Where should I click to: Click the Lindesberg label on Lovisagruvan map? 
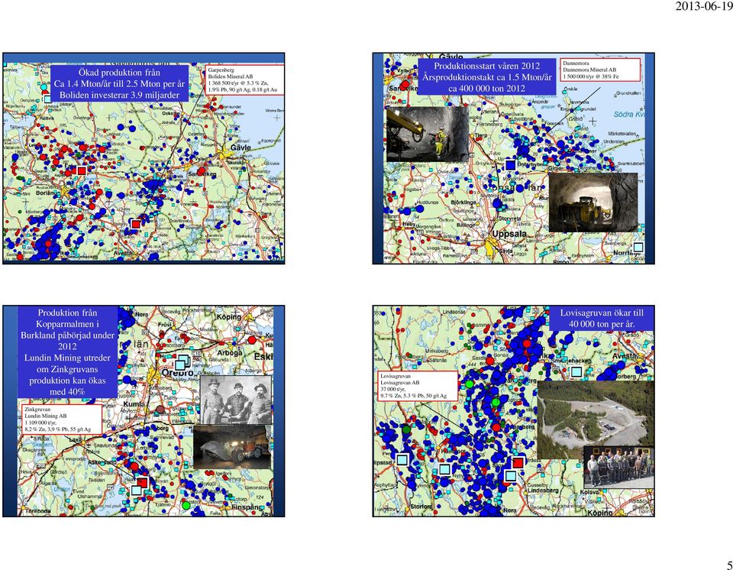(x=543, y=491)
